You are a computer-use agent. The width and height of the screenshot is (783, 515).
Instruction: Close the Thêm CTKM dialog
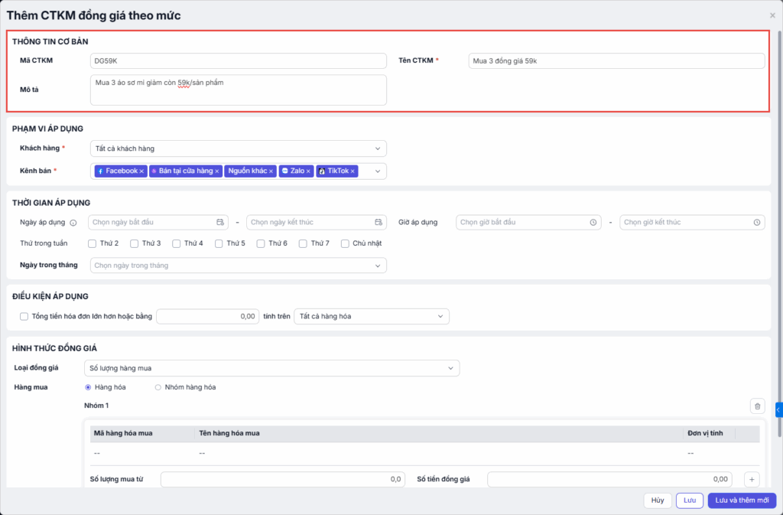coord(772,15)
